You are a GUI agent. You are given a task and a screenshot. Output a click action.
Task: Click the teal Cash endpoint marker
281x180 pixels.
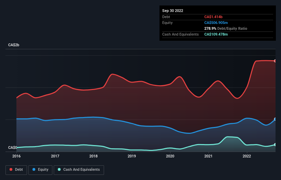click(275, 144)
